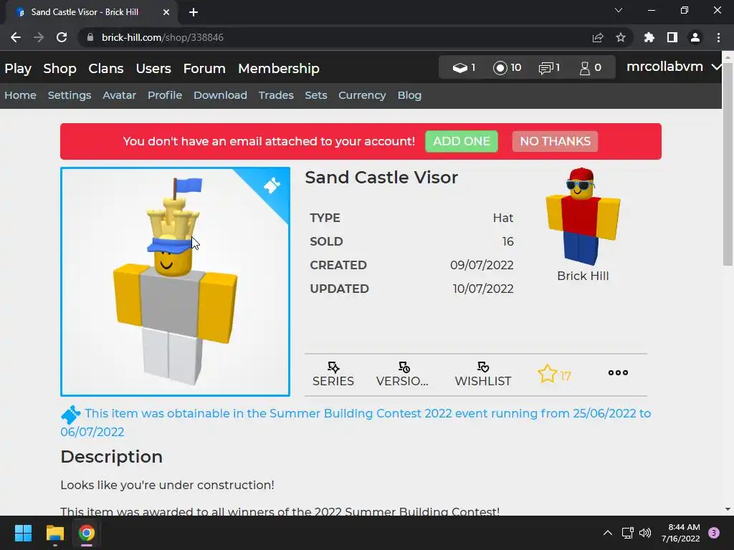The height and width of the screenshot is (550, 734).
Task: Go to Clans
Action: click(x=106, y=69)
